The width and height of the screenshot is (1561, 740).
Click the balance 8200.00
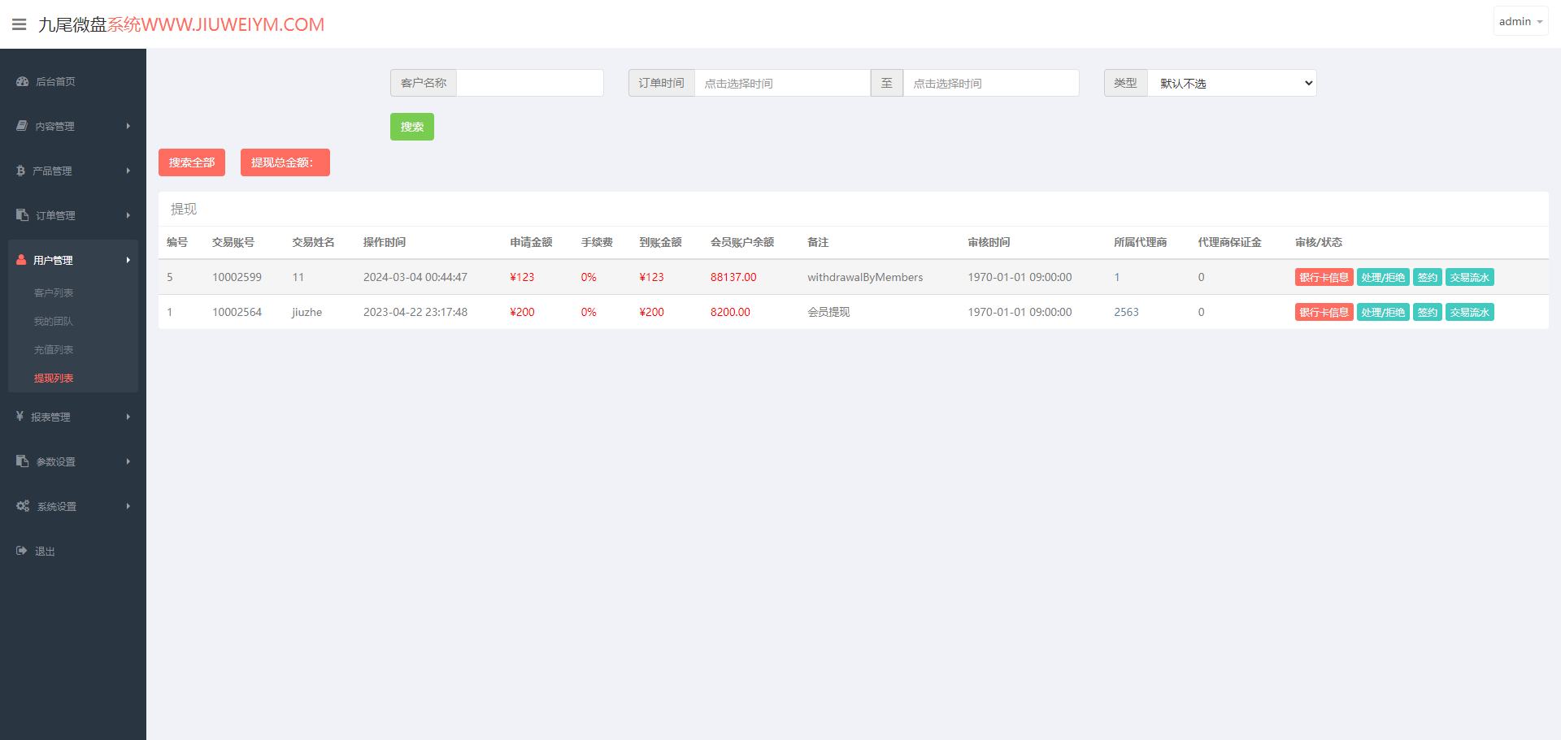click(730, 312)
